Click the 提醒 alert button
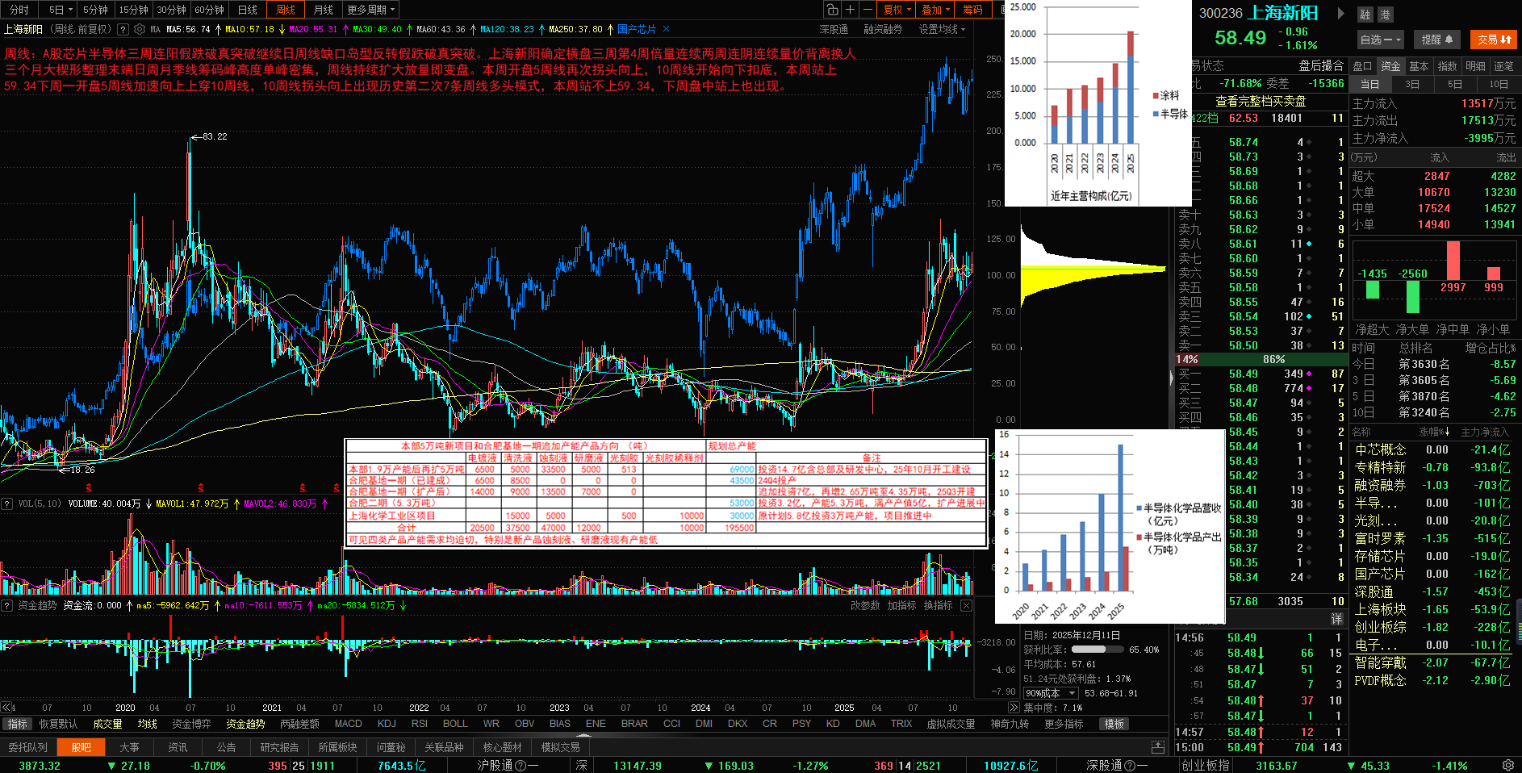The image size is (1522, 773). [x=1436, y=40]
